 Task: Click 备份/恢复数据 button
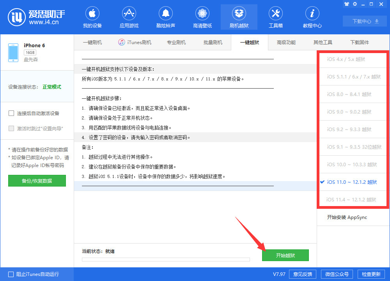coord(37,181)
